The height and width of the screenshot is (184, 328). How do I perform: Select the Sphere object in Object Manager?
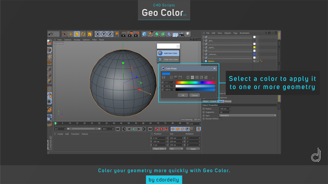click(211, 61)
